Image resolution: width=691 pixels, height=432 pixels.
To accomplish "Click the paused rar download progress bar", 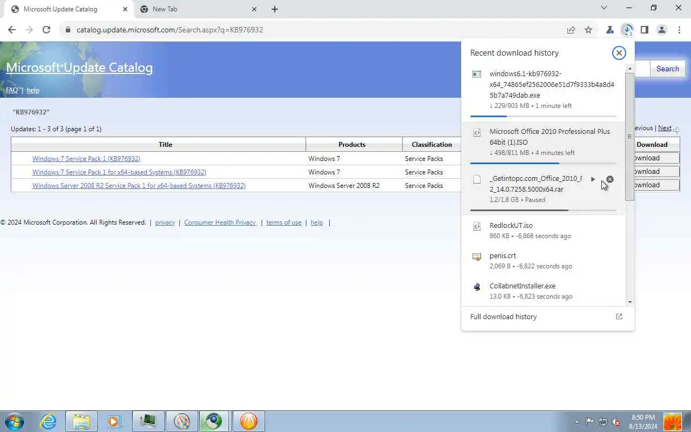I will [543, 210].
